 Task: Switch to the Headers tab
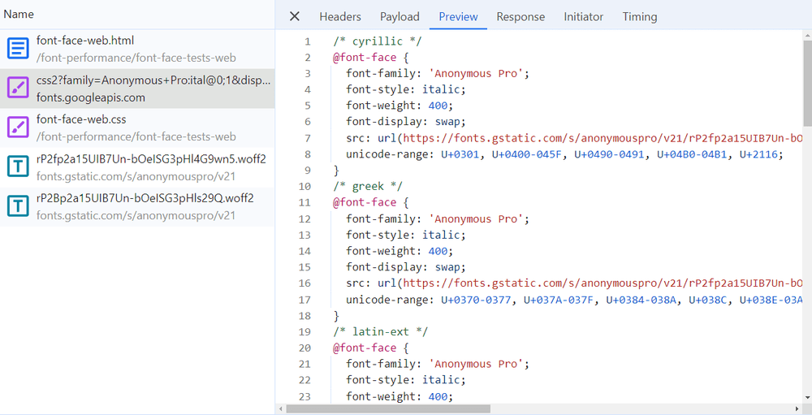tap(340, 16)
